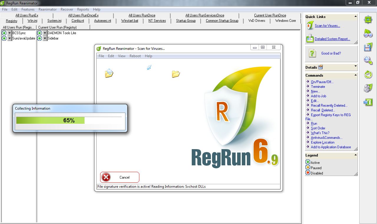Open dropdown arrow next to SunJavaUpdate
This screenshot has width=377, height=224.
click(10, 38)
